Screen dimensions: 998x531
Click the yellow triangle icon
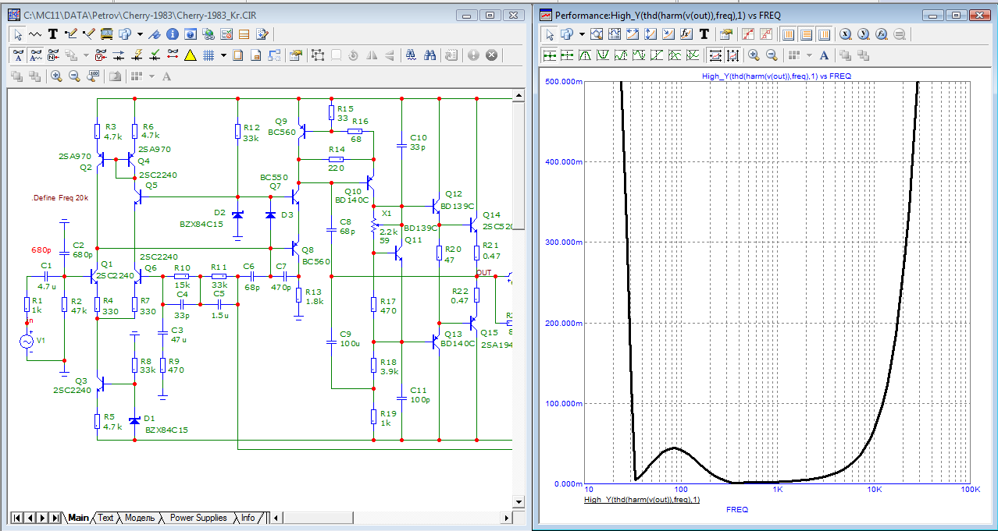click(x=190, y=55)
